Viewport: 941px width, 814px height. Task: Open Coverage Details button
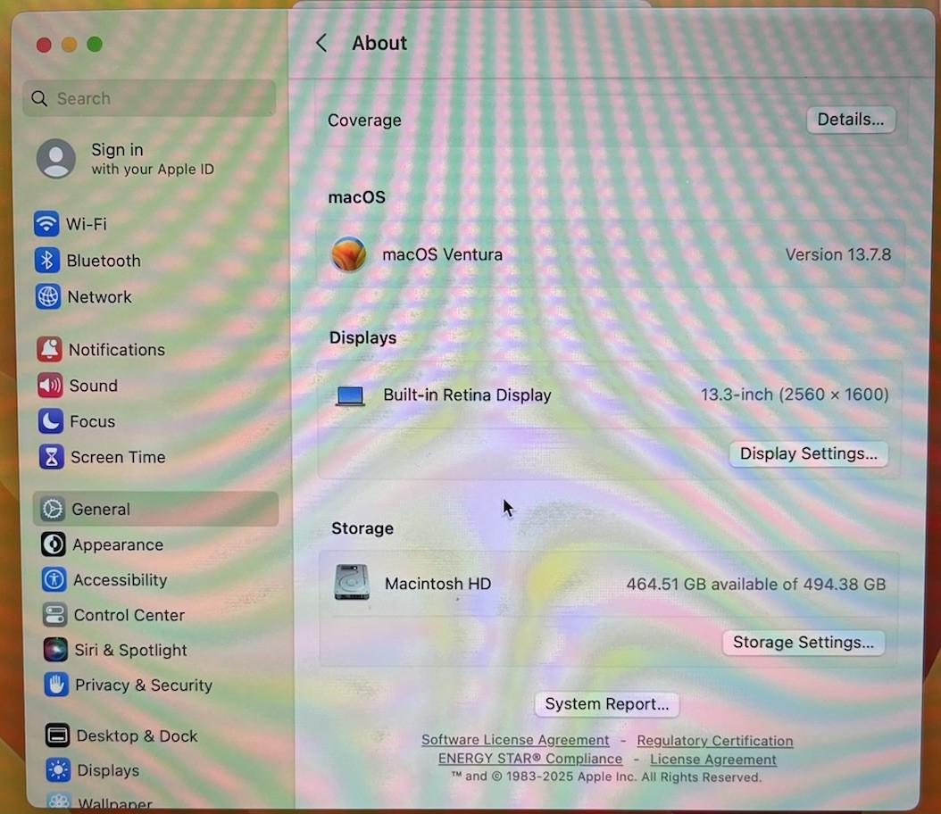click(x=850, y=120)
